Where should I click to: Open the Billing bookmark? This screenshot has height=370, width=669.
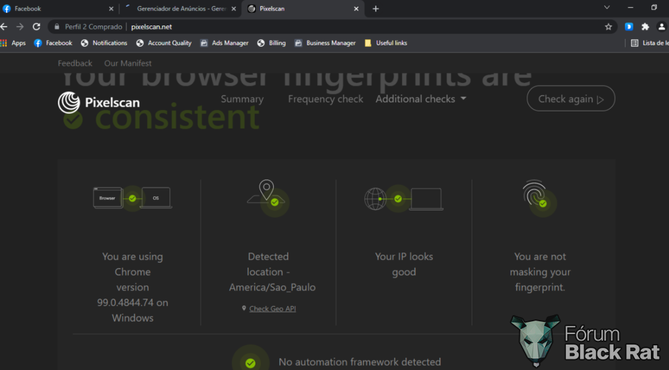click(272, 43)
